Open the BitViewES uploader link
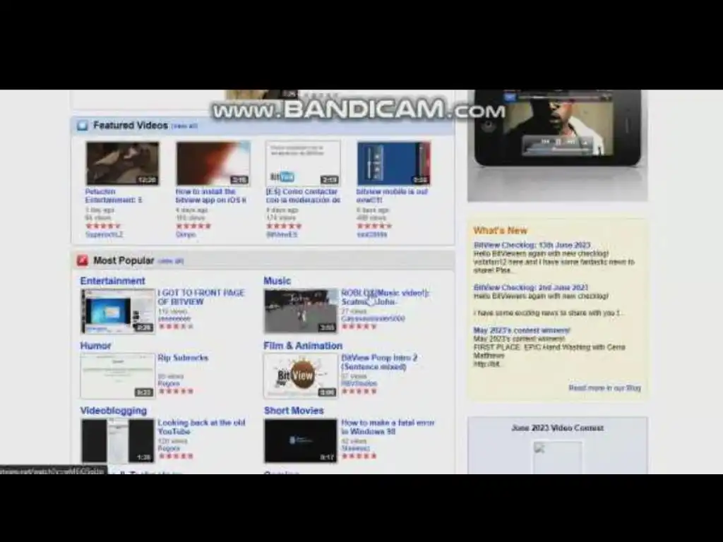This screenshot has height=542, width=723. pos(282,234)
